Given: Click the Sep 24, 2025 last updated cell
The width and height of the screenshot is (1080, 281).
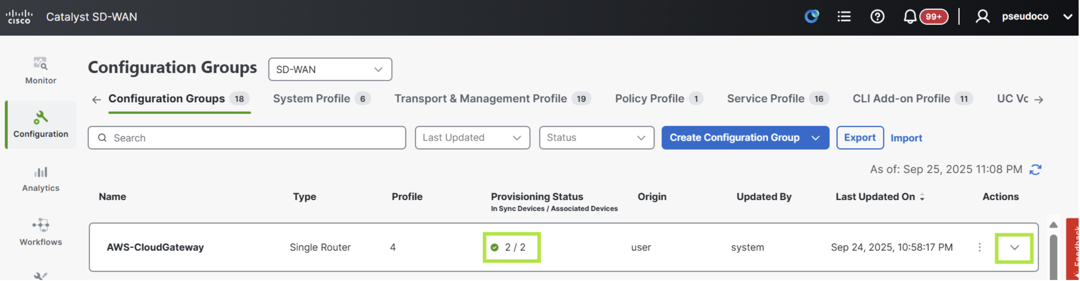Looking at the screenshot, I should pos(892,248).
